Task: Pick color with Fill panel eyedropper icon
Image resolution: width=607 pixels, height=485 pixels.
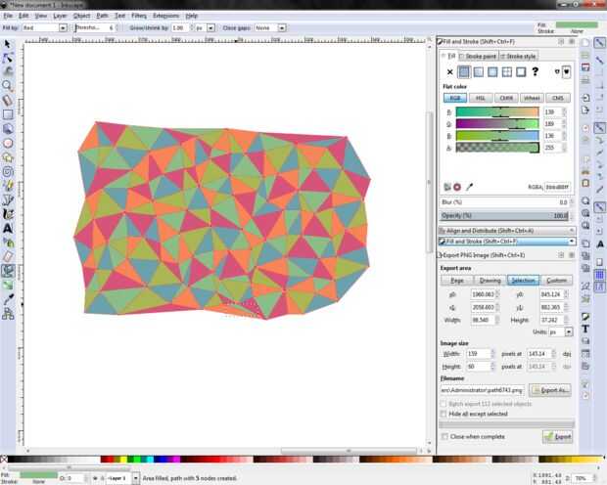Action: pyautogui.click(x=469, y=187)
